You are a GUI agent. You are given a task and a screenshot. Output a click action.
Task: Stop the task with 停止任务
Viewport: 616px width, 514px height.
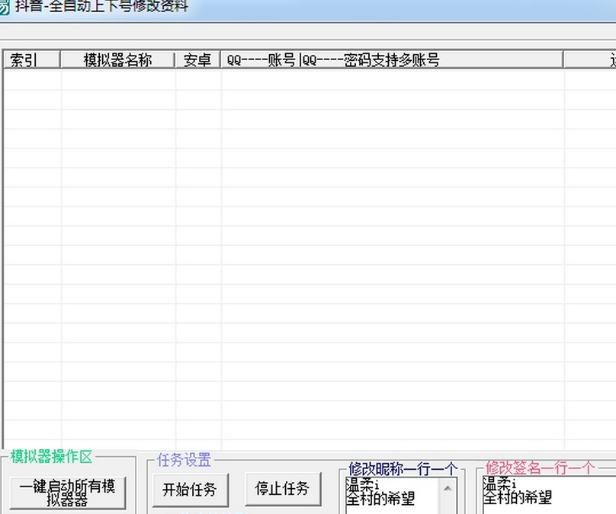coord(283,489)
